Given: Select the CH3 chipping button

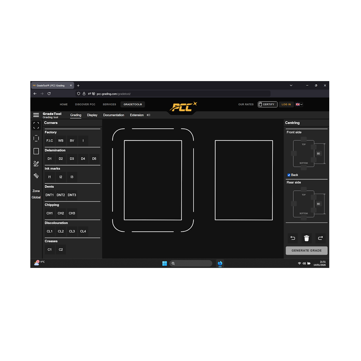Looking at the screenshot, I should [72, 213].
